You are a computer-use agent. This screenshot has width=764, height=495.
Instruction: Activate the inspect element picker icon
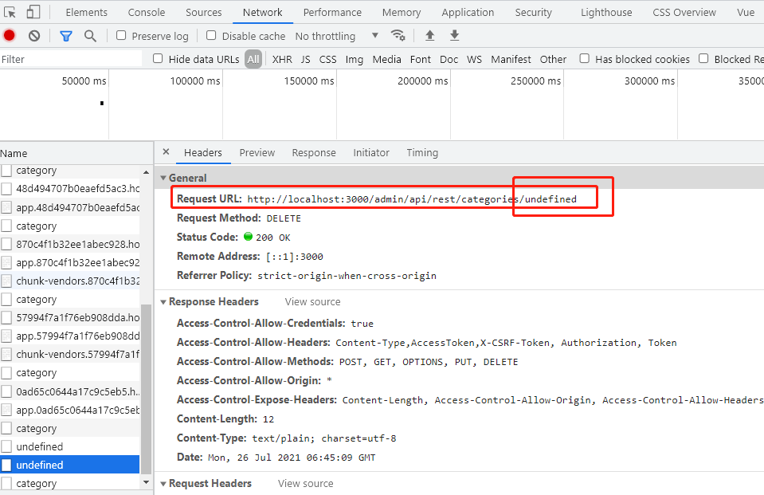click(x=10, y=12)
